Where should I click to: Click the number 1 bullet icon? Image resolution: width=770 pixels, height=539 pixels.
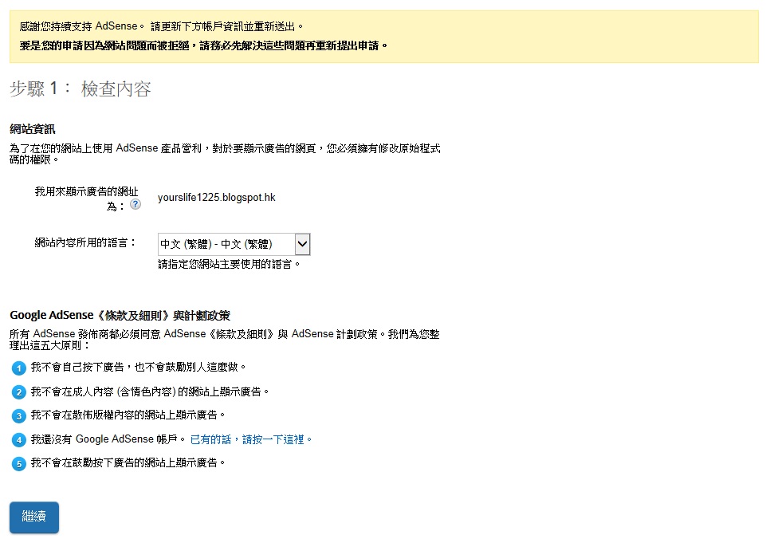pyautogui.click(x=18, y=368)
